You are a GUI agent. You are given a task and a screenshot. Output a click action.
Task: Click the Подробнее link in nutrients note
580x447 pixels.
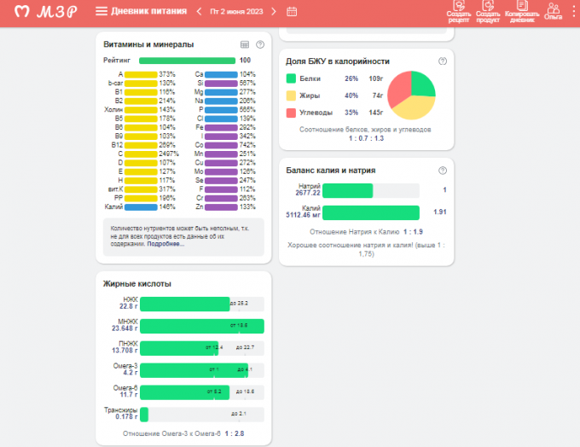point(165,244)
